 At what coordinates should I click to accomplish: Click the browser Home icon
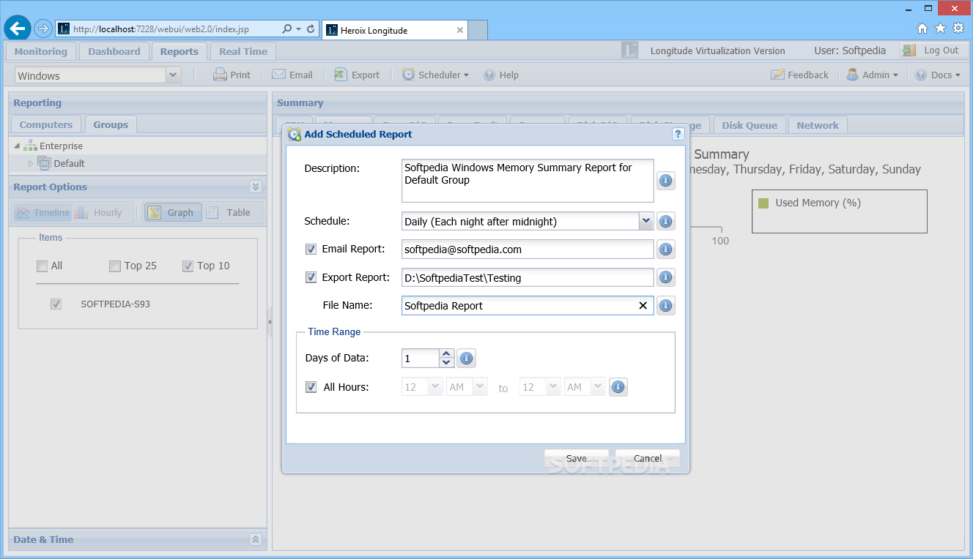click(922, 28)
